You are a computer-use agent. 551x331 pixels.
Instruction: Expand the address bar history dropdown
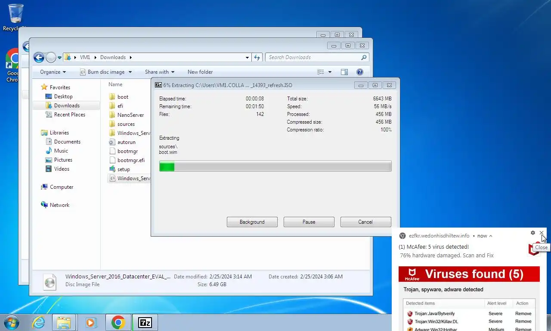[247, 57]
